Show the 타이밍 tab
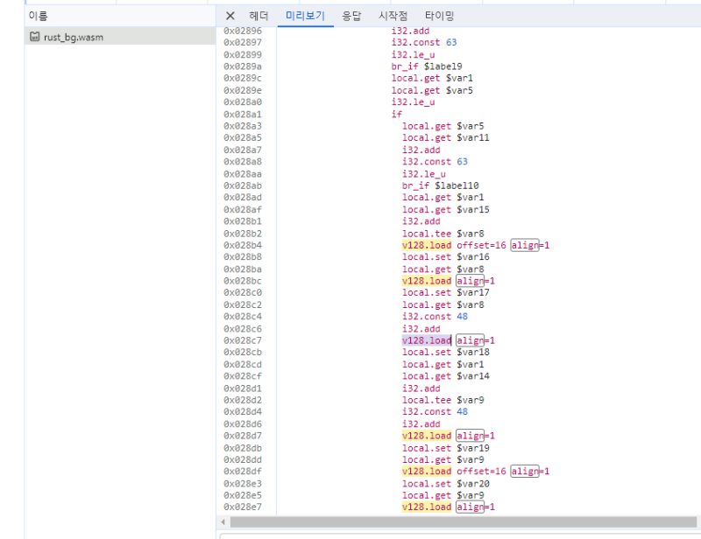The height and width of the screenshot is (539, 701). pyautogui.click(x=440, y=16)
